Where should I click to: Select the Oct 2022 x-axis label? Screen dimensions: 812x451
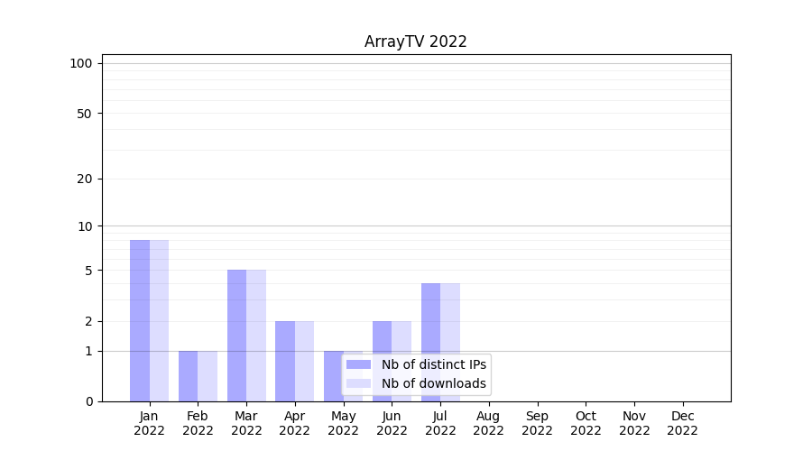click(x=586, y=423)
